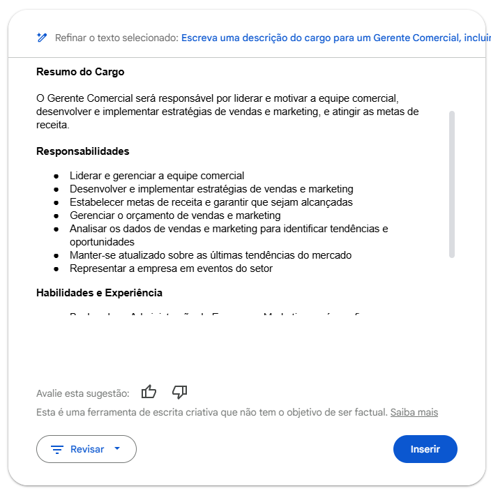Viewport: 491px width, 493px height.
Task: Expand the Revisar dropdown arrow
Action: point(117,449)
